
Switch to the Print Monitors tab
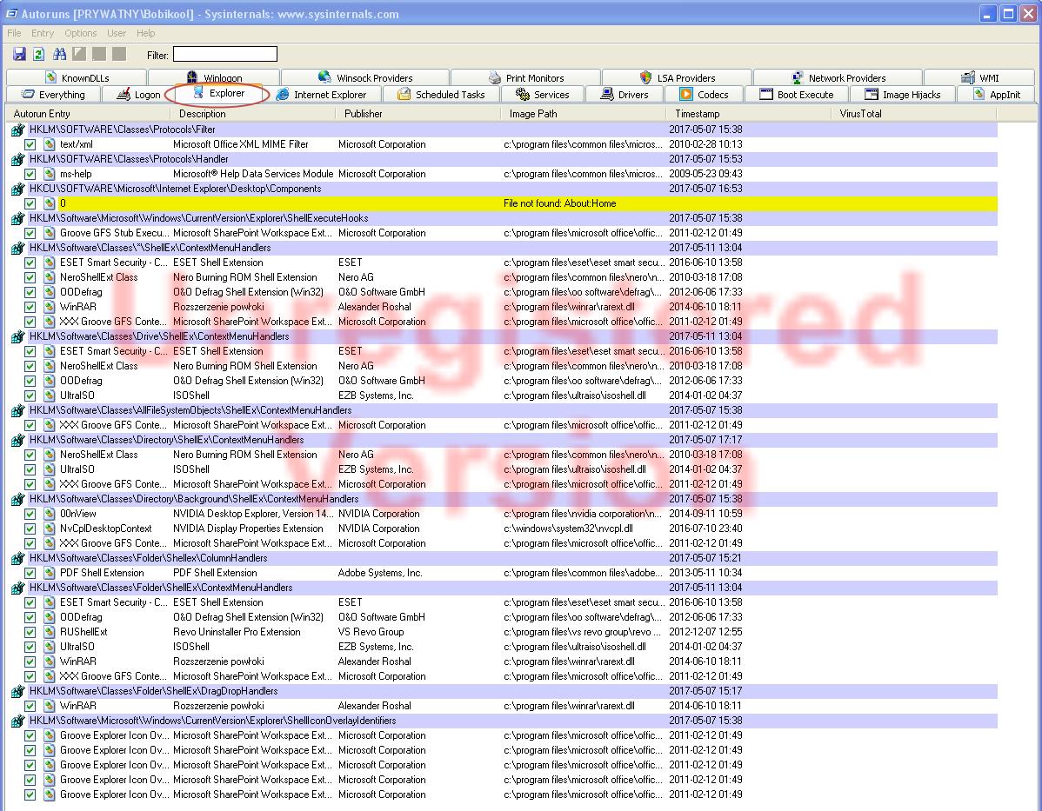click(525, 77)
